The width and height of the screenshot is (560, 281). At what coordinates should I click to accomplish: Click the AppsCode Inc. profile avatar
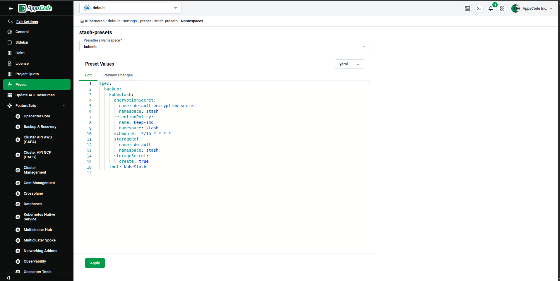pyautogui.click(x=516, y=8)
